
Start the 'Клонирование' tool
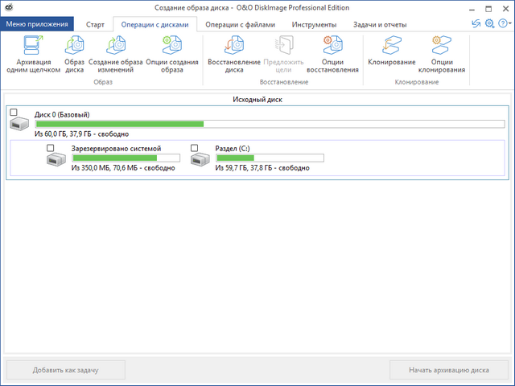pyautogui.click(x=392, y=46)
